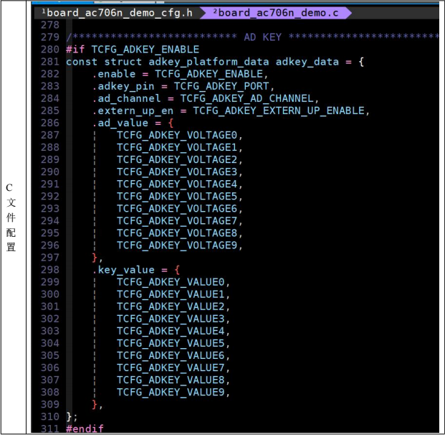Click TCFG_ADKEY_VALUE3 entry
The width and height of the screenshot is (445, 435).
171,319
